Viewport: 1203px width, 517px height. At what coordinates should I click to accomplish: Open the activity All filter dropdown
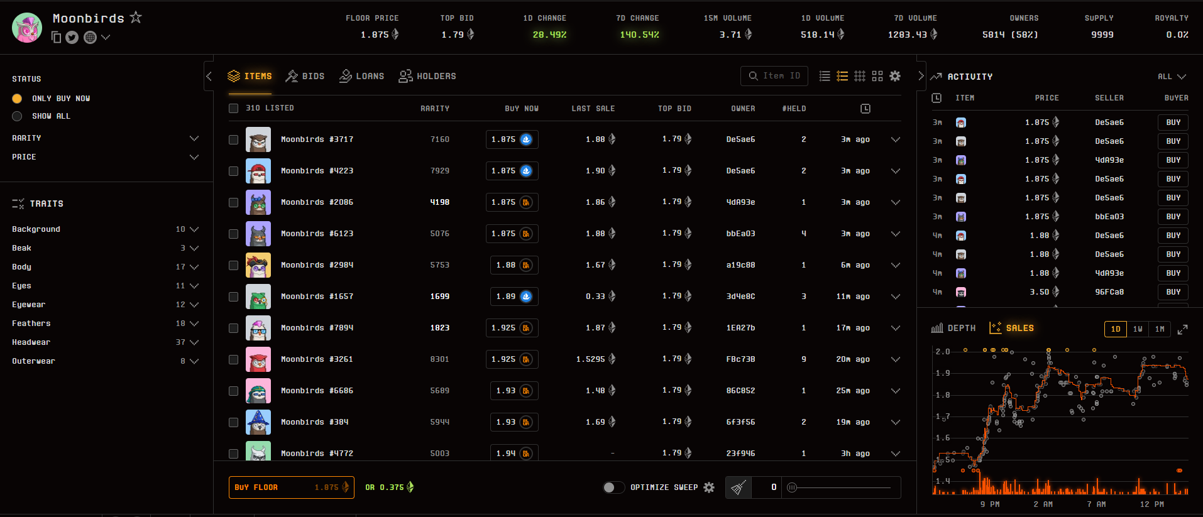tap(1172, 77)
